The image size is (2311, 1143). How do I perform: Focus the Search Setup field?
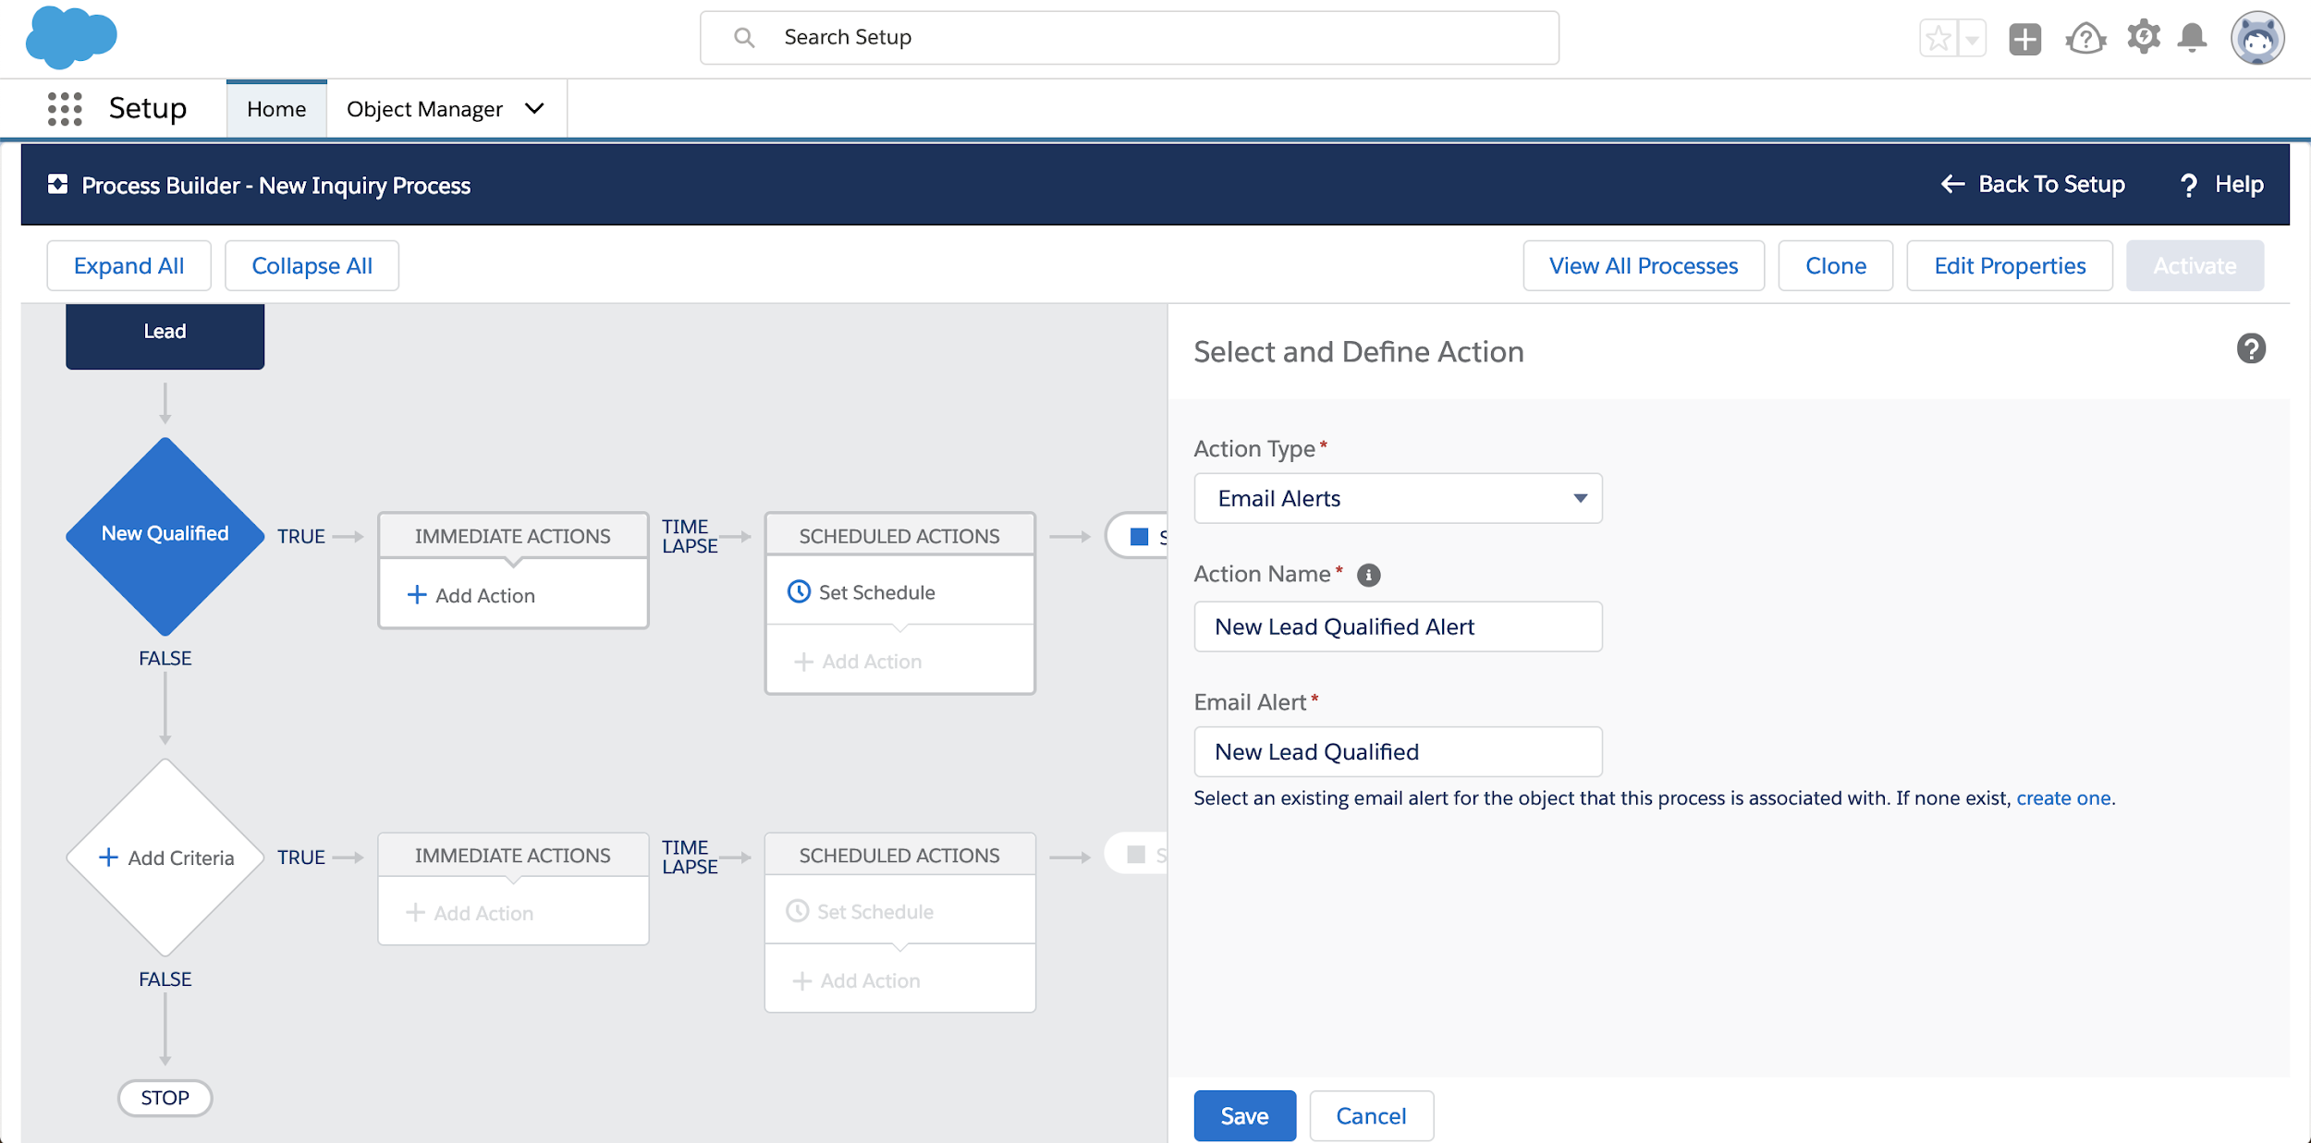pos(1129,38)
